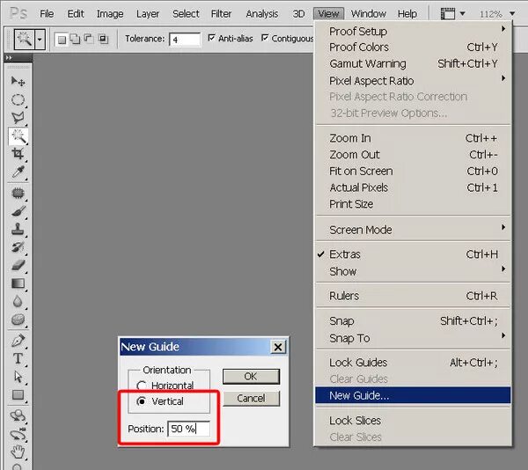Click the Photoshop Ps logo
Viewport: 528px width, 470px height.
pos(18,13)
